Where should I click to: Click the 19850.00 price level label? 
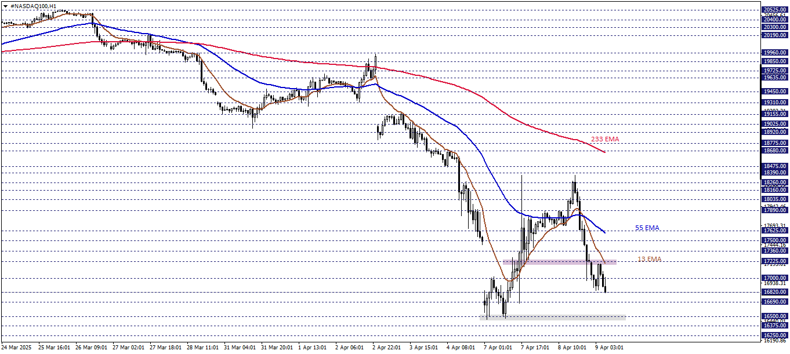pos(775,61)
